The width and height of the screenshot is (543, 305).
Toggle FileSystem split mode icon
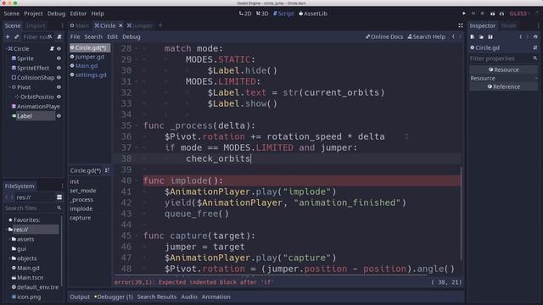coord(59,197)
